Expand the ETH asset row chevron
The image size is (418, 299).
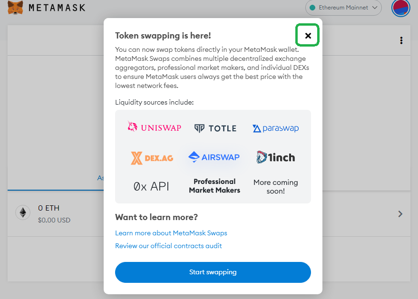pos(400,214)
